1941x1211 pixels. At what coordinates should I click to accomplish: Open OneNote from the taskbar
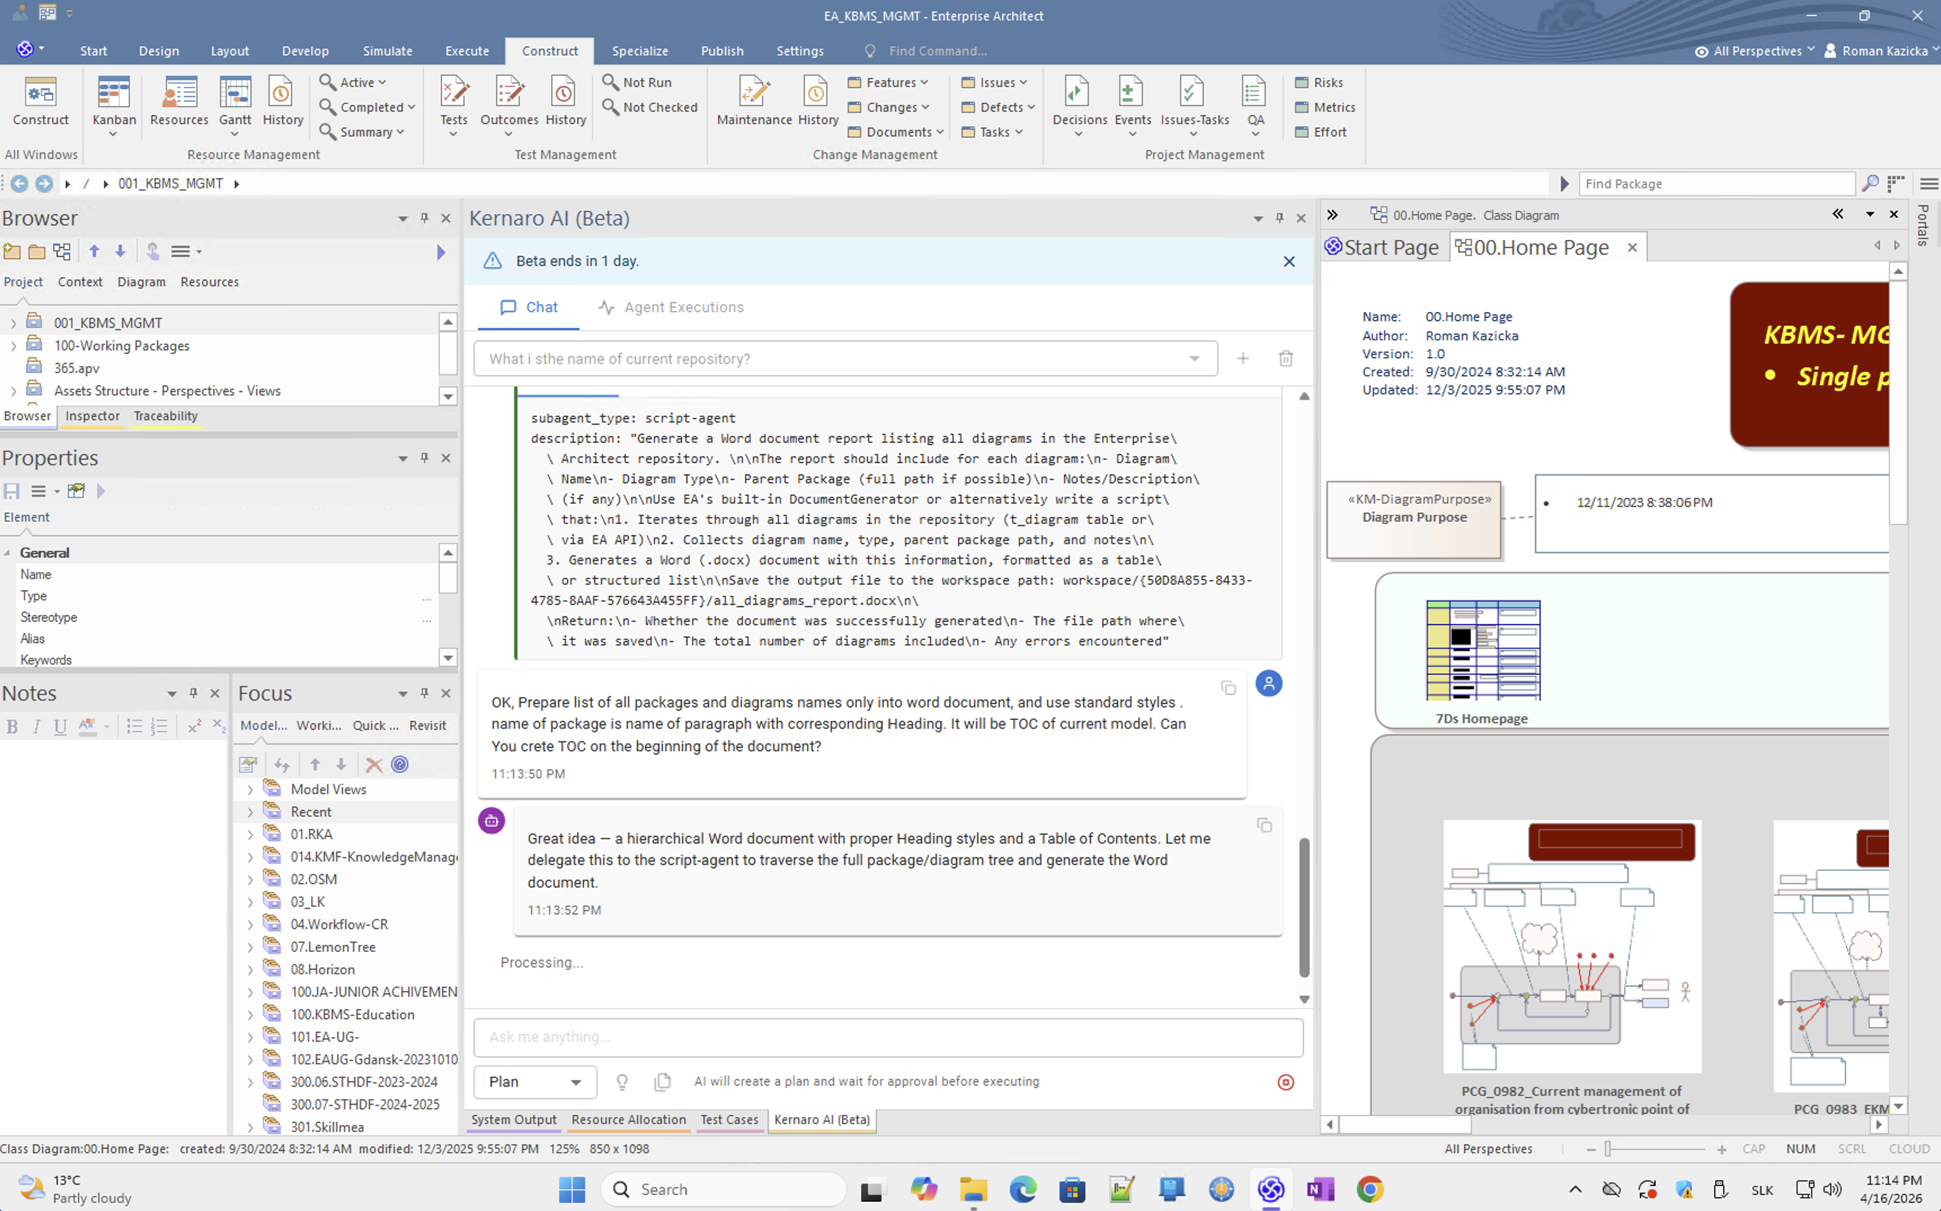[x=1320, y=1190]
